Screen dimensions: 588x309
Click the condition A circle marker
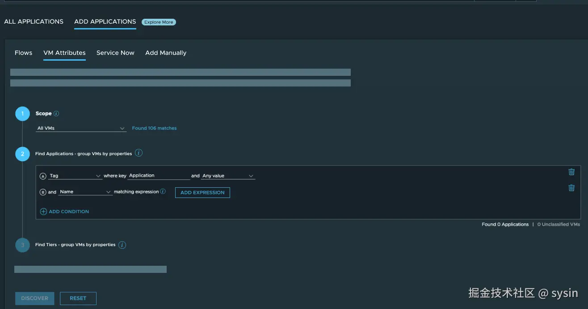(43, 176)
